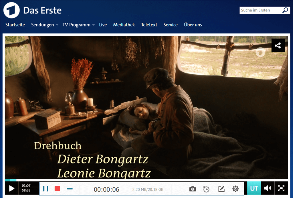Click the Das Erste title text
This screenshot has height=198, width=293.
coord(42,11)
